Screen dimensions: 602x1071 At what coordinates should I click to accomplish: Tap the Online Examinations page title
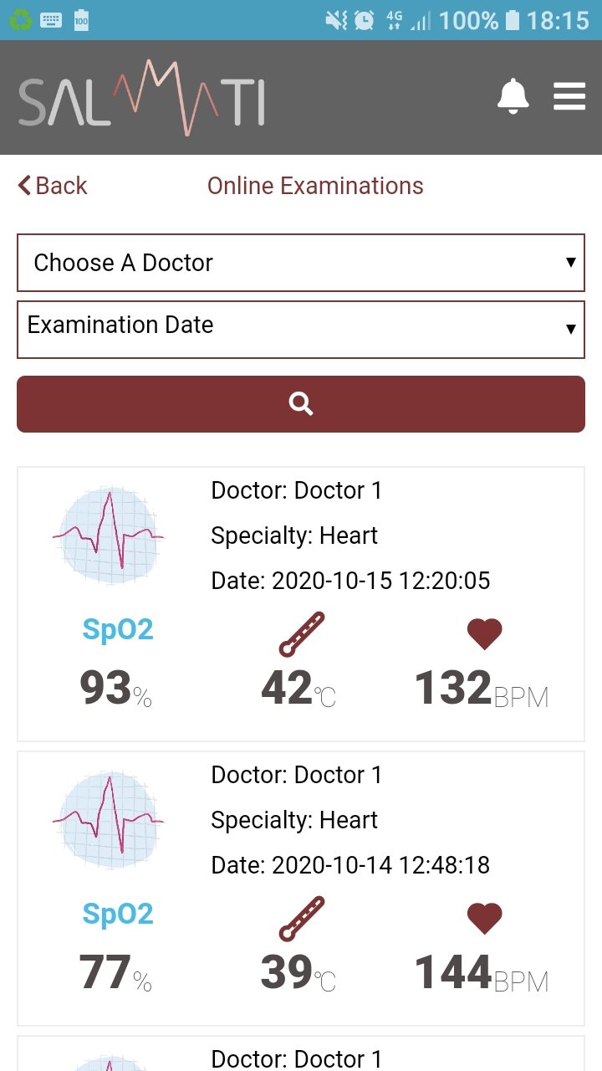tap(315, 186)
